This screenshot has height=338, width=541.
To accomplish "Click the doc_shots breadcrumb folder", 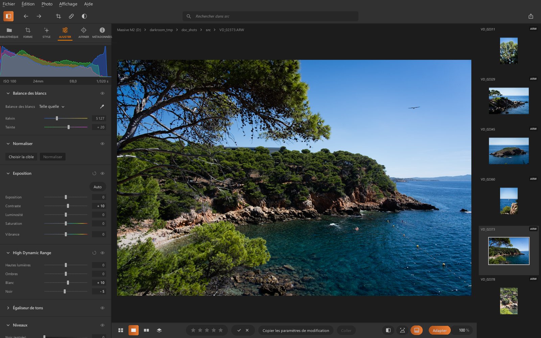I will tap(189, 30).
